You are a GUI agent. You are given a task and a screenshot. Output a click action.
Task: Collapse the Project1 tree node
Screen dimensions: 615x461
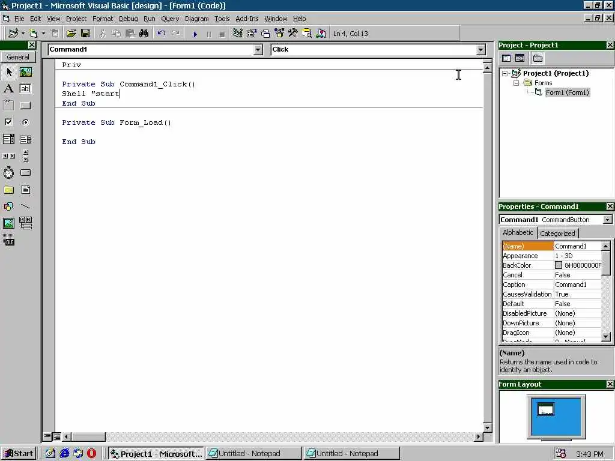click(504, 73)
